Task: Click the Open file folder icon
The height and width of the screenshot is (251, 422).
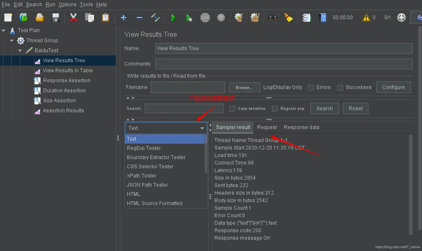Action: [39, 17]
